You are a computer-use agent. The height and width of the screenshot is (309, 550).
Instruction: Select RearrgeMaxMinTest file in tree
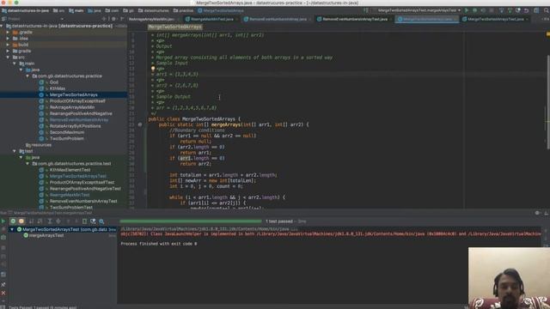[x=70, y=195]
